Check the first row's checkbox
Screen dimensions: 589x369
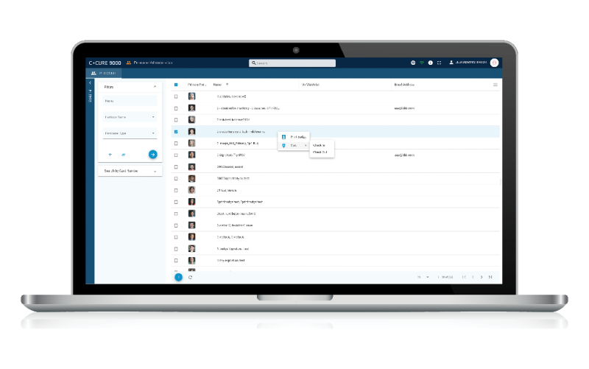click(176, 96)
